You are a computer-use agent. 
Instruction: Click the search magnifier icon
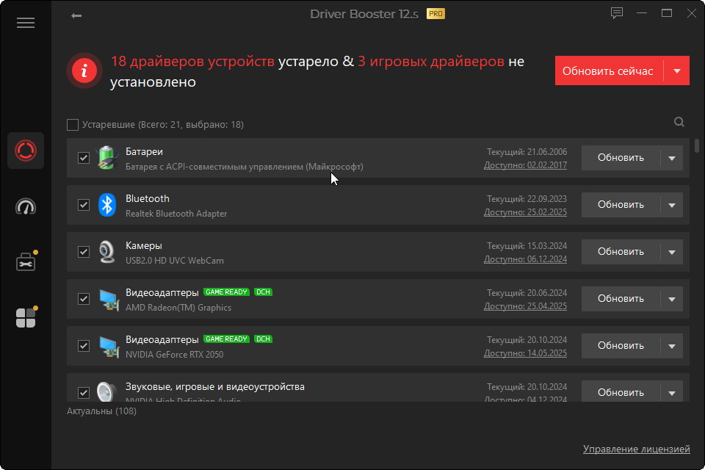pyautogui.click(x=679, y=122)
